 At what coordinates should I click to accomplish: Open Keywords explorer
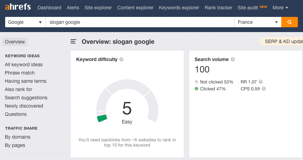[179, 8]
